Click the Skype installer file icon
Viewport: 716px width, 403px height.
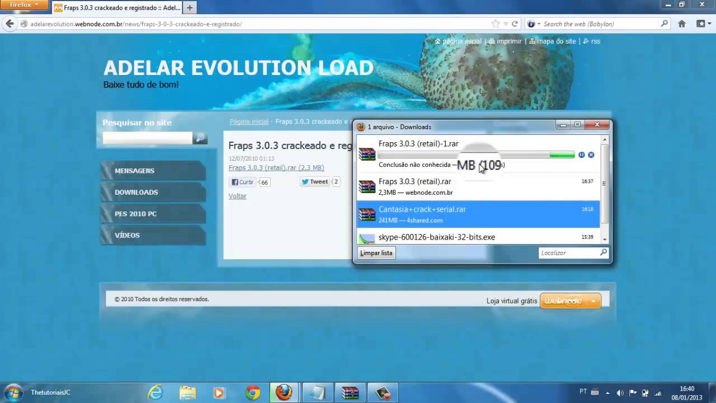click(367, 238)
